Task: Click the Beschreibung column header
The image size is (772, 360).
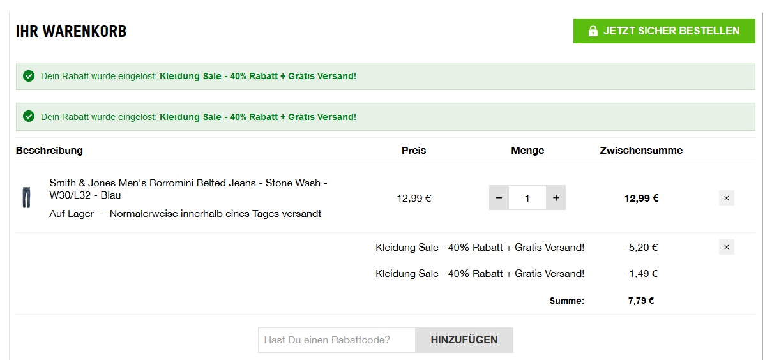Action: [x=49, y=151]
